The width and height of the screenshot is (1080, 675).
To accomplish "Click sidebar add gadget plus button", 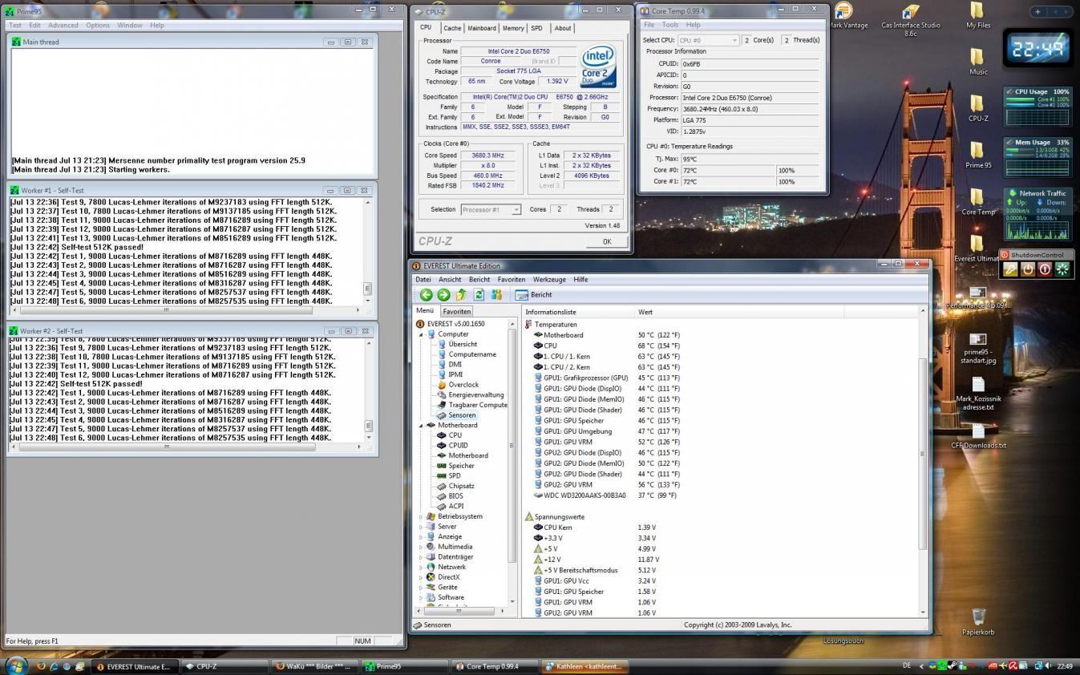I will point(1038,12).
